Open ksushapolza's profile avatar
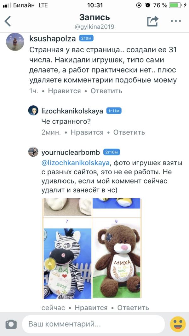The height and width of the screenshot is (336, 189). (15, 42)
